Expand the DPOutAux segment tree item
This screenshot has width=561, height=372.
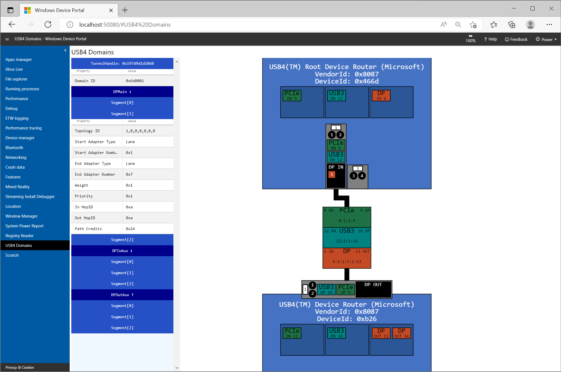[x=122, y=294]
